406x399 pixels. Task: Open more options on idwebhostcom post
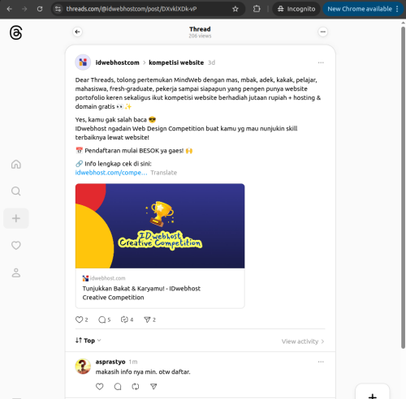click(321, 62)
